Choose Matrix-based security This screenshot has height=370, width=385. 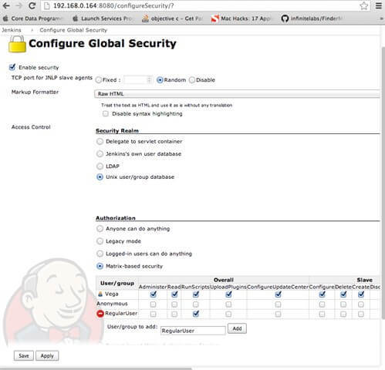[x=100, y=266]
